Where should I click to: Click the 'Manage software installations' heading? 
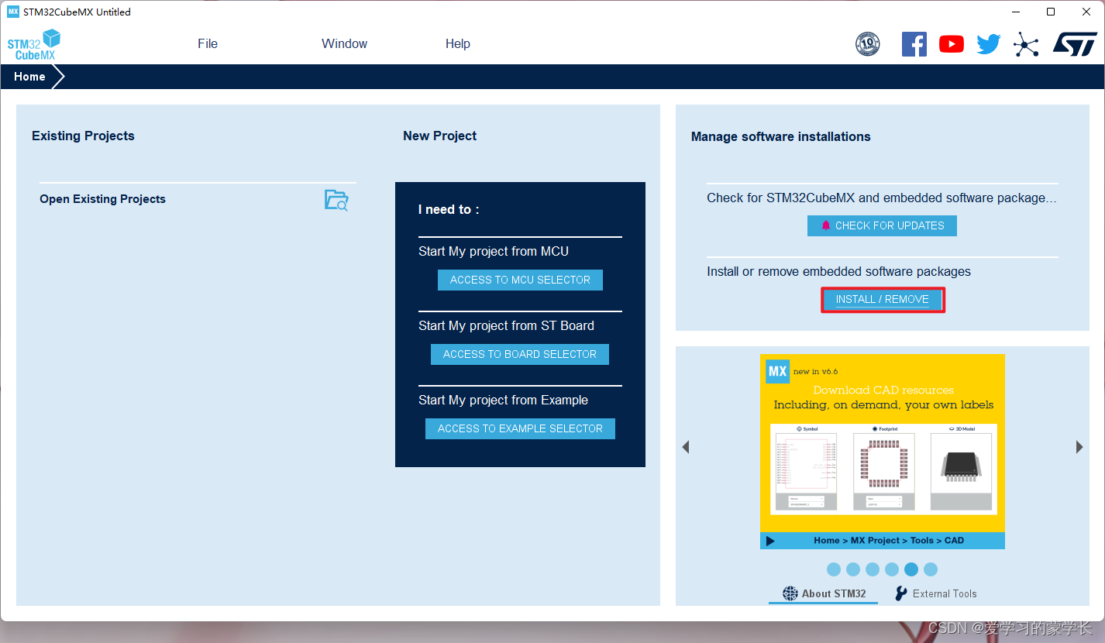pyautogui.click(x=781, y=136)
